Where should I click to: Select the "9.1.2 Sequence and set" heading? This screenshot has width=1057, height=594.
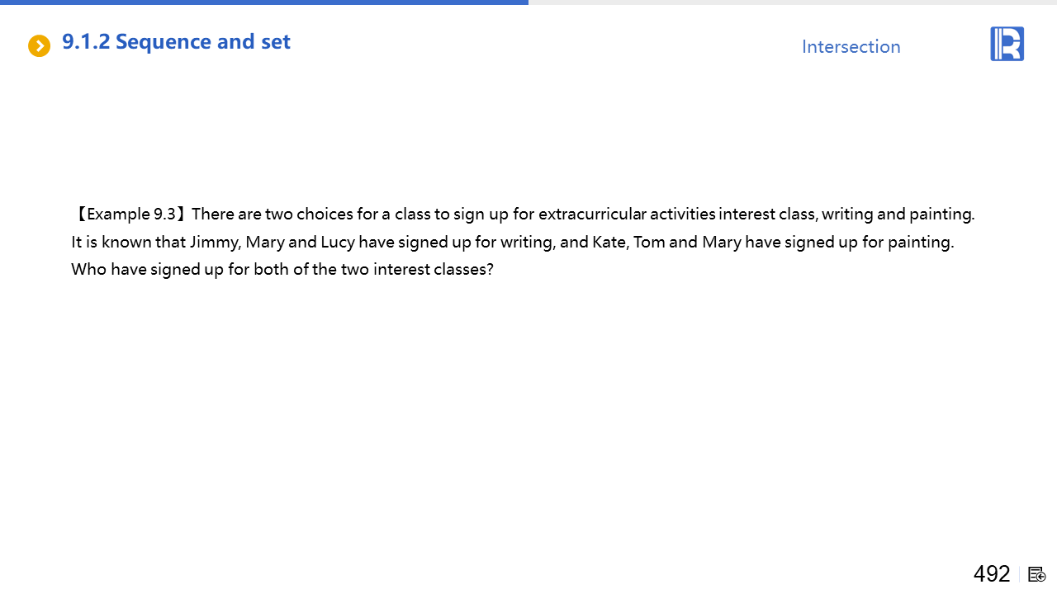176,42
